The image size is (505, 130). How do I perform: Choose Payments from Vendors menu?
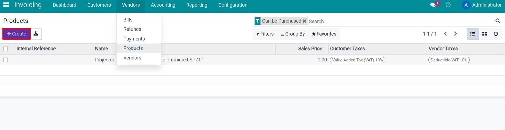tap(134, 39)
